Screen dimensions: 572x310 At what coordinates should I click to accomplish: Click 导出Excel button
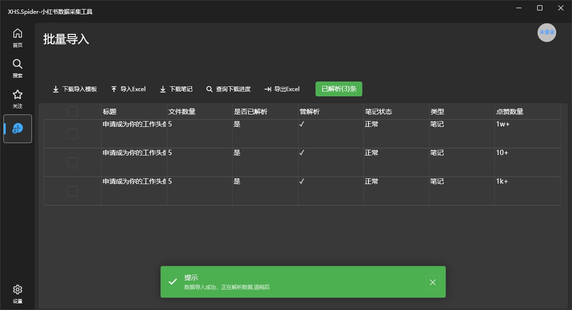pos(282,89)
